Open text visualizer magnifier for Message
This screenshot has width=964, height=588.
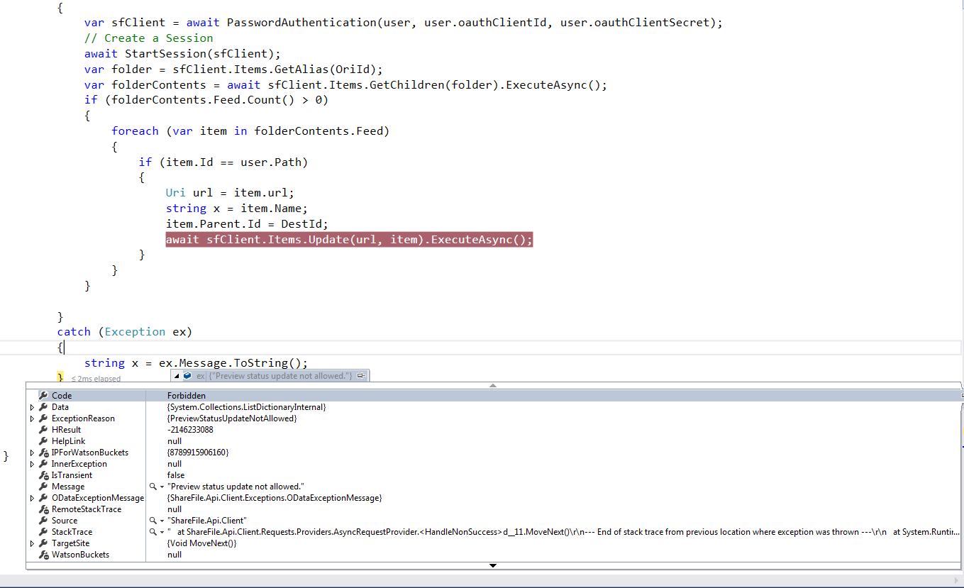(x=153, y=487)
